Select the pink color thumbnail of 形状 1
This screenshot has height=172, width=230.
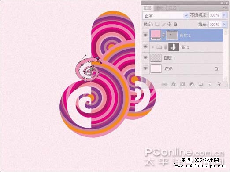click(156, 35)
